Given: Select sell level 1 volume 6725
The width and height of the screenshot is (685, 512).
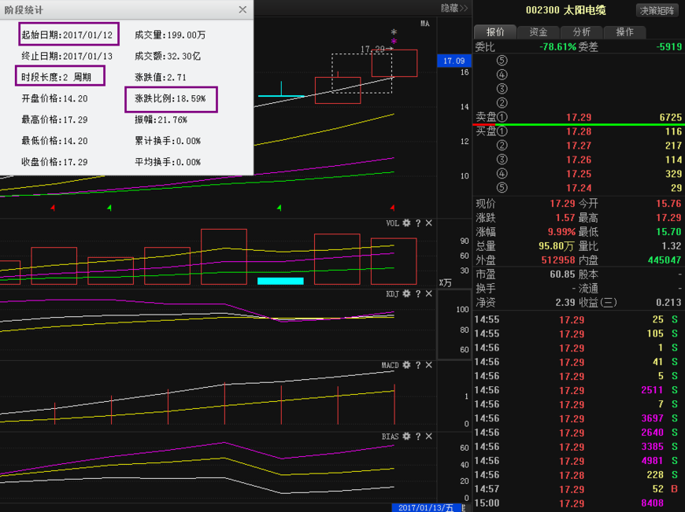Looking at the screenshot, I should [671, 117].
